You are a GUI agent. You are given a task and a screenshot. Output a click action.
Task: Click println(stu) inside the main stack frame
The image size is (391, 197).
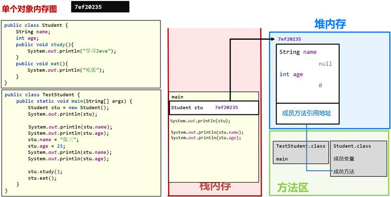[x=200, y=121]
